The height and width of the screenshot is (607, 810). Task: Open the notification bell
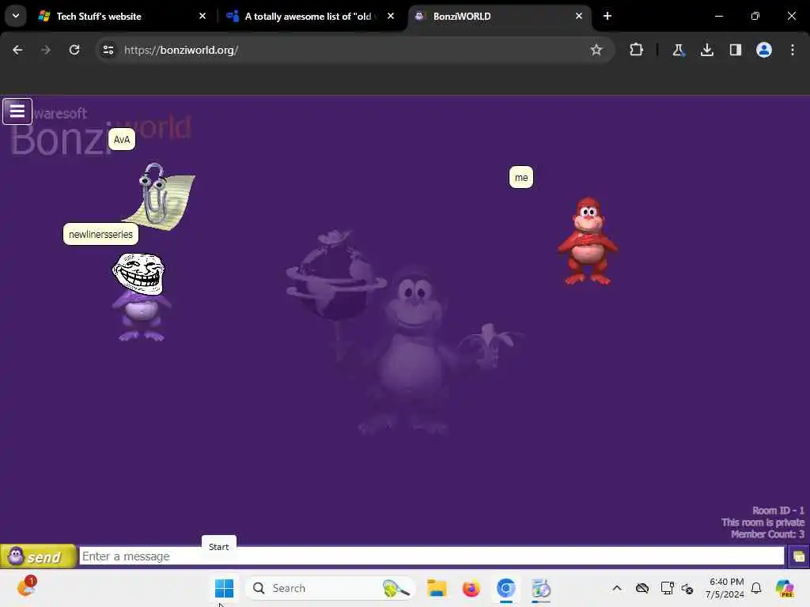click(x=756, y=588)
